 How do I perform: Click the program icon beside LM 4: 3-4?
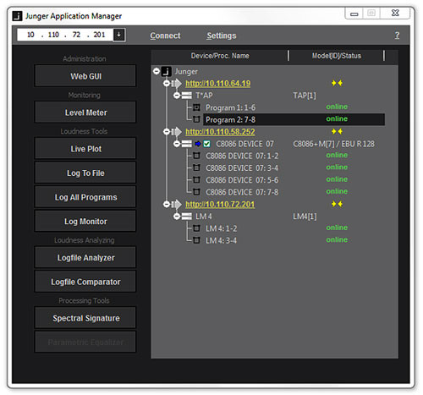(196, 240)
